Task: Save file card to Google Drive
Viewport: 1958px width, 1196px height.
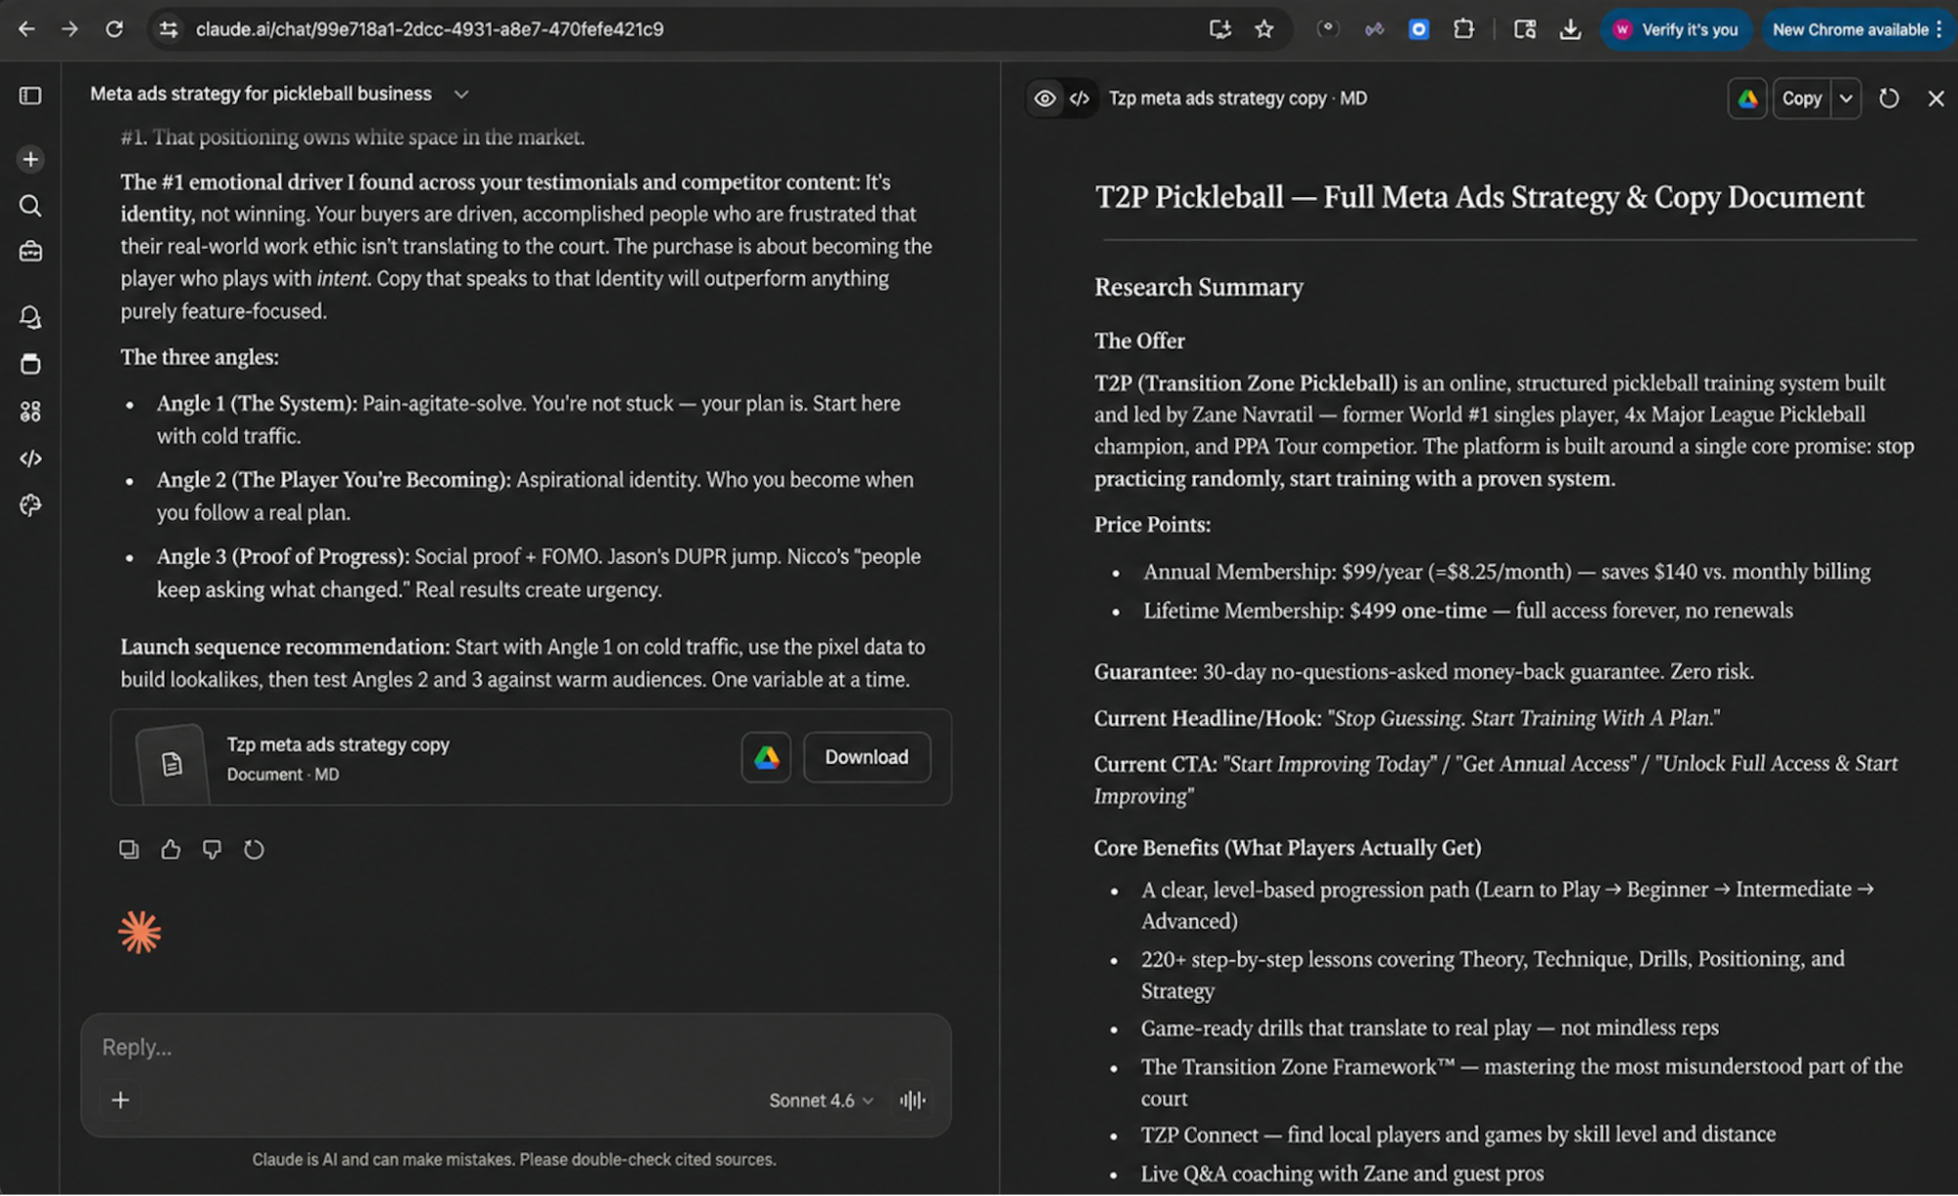Action: tap(766, 757)
